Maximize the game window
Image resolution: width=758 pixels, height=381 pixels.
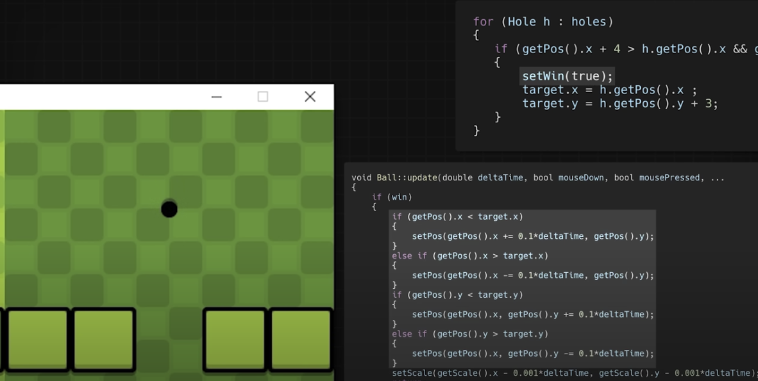click(263, 96)
